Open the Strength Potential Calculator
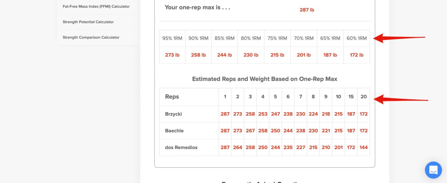 (88, 22)
